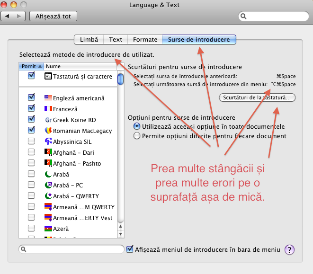Click the French flag icon beside Franceză
The width and height of the screenshot is (313, 274).
48,108
